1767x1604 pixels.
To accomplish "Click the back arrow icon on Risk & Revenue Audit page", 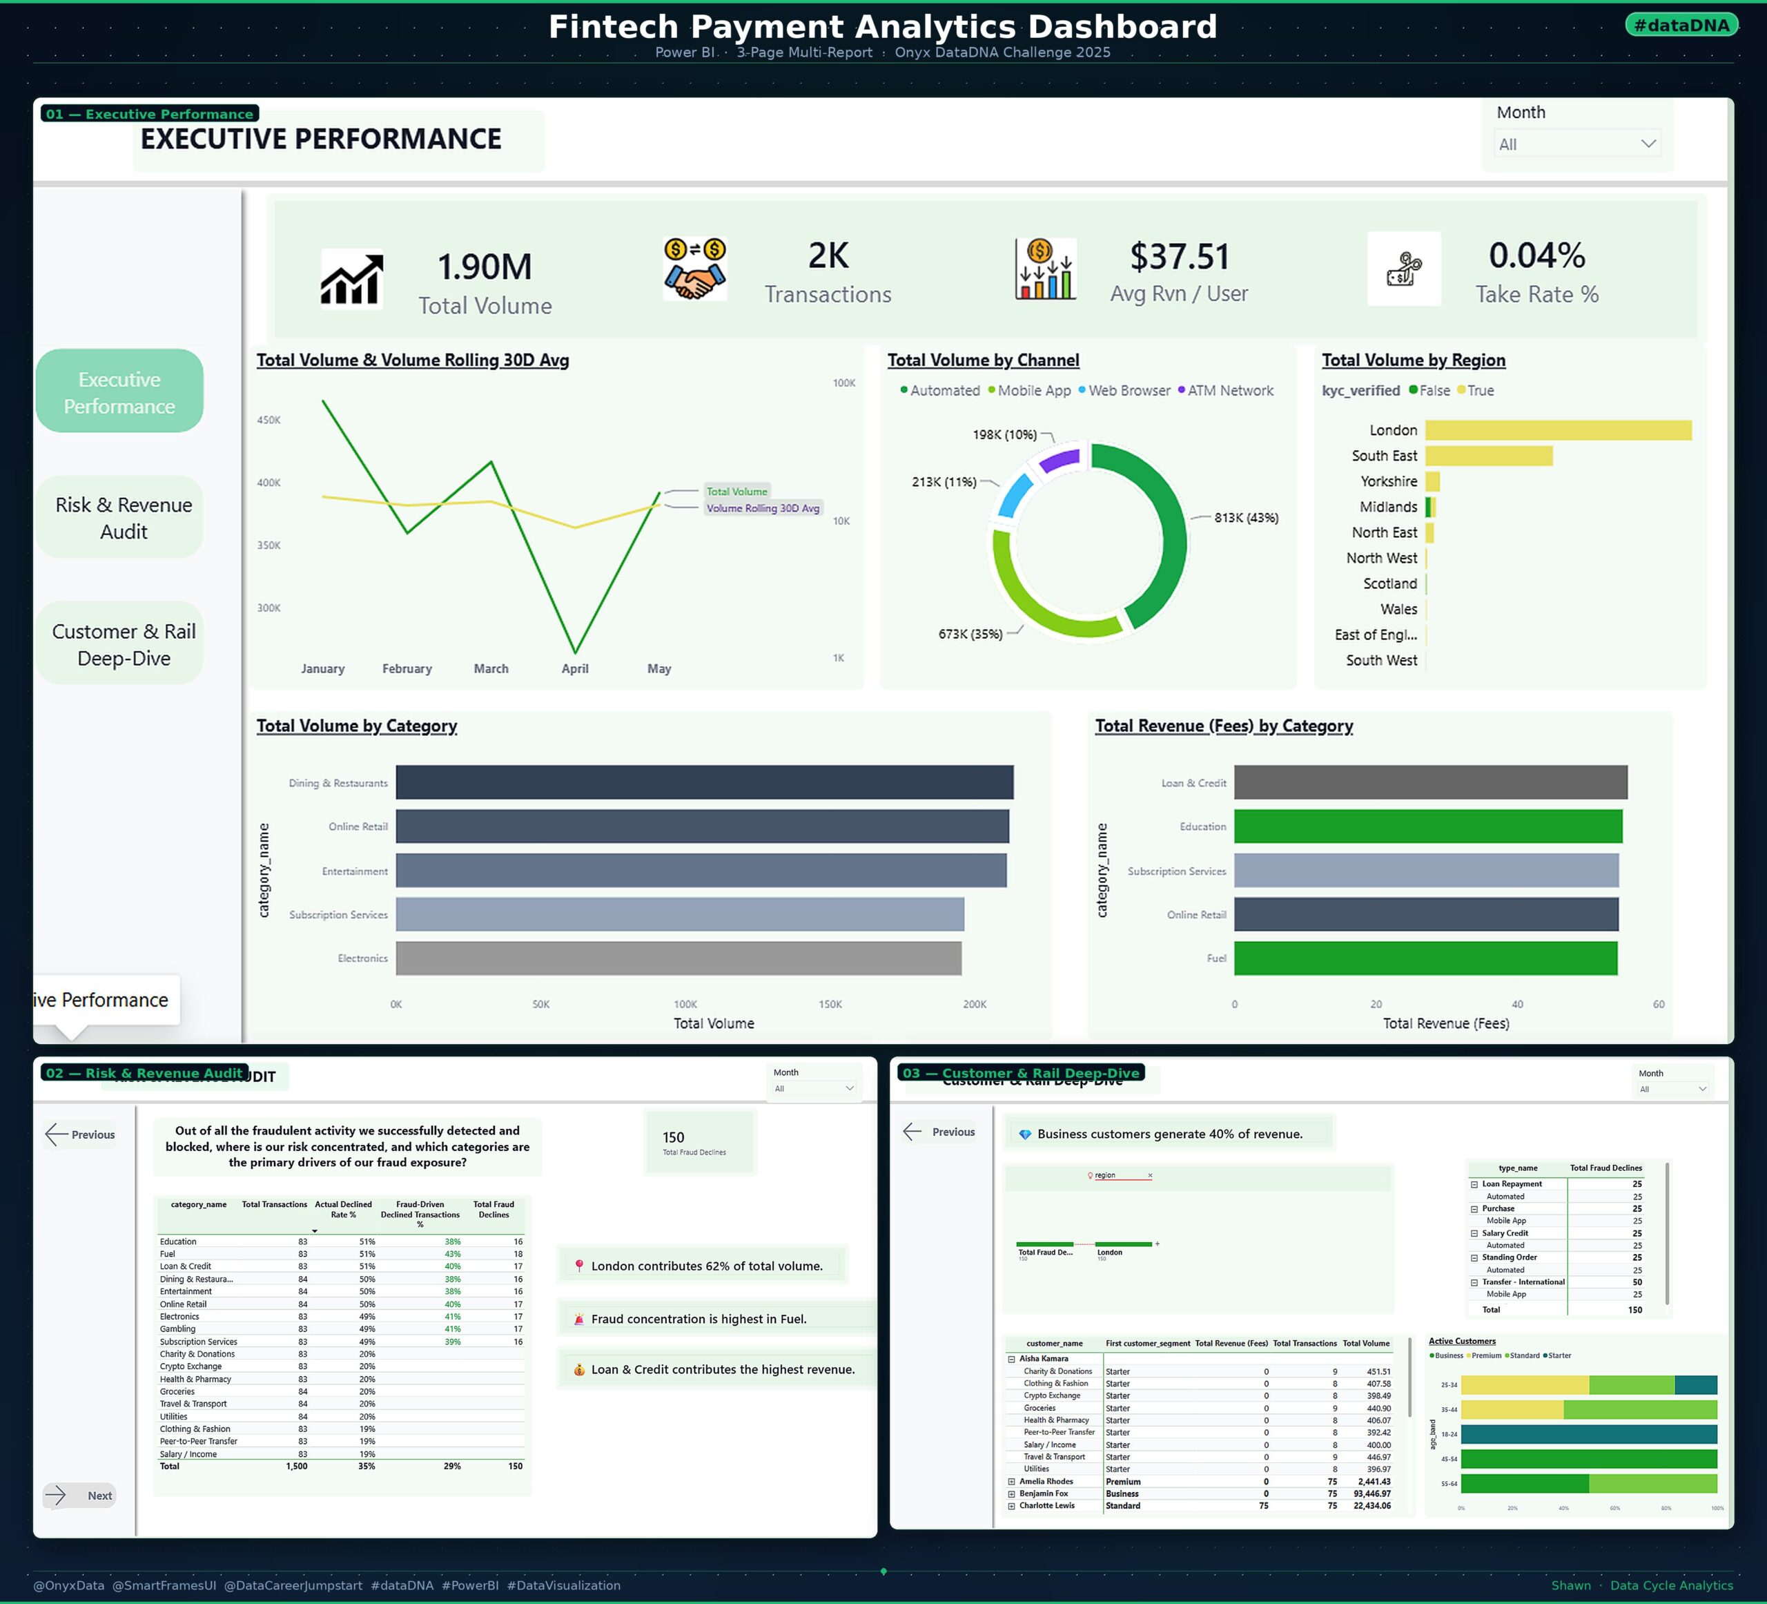I will [x=56, y=1134].
